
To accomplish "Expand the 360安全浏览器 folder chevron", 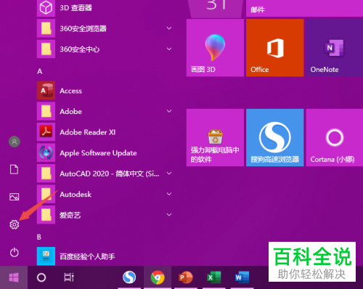I will pos(169,28).
